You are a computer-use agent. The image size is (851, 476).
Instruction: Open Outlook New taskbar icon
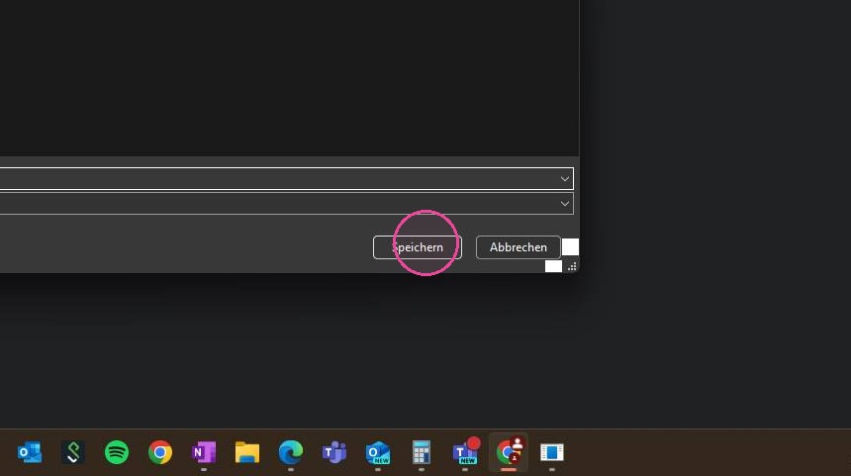[x=378, y=452]
